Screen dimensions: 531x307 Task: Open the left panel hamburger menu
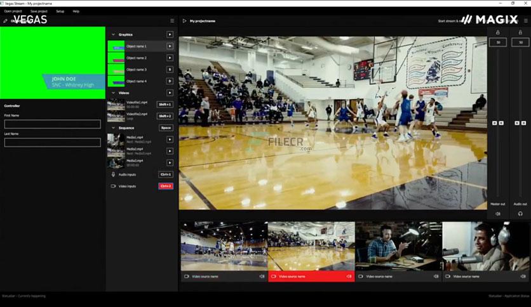[172, 21]
